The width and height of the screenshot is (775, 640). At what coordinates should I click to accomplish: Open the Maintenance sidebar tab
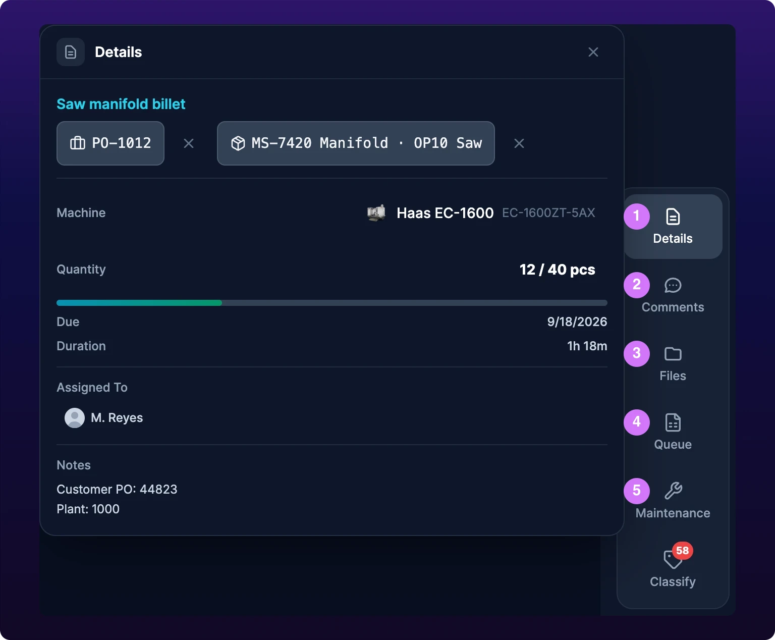(673, 501)
